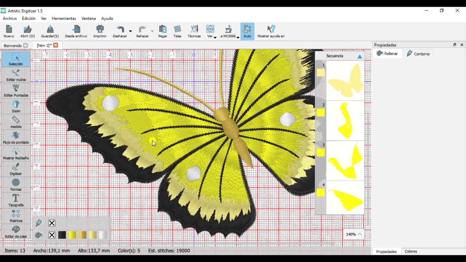466x262 pixels.
Task: Set fill color to none (X)
Action: click(52, 235)
